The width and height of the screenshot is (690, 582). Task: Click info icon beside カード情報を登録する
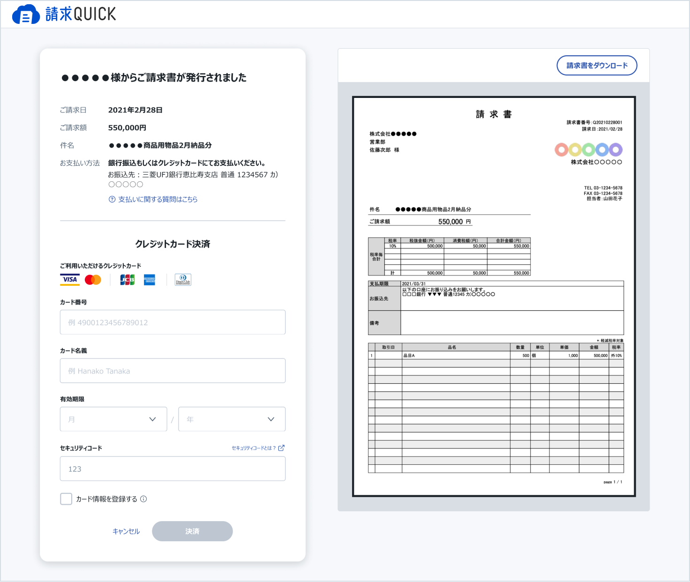[144, 499]
